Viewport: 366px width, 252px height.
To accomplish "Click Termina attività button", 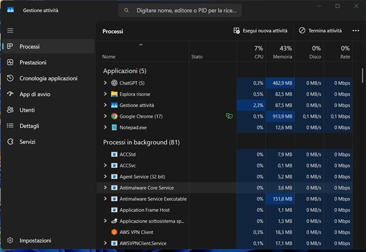I will click(320, 31).
